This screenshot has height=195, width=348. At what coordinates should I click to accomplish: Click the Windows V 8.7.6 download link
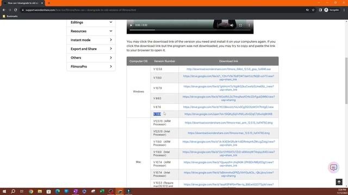click(x=228, y=107)
